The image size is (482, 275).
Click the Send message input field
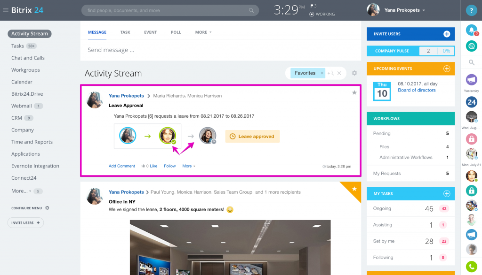click(220, 50)
